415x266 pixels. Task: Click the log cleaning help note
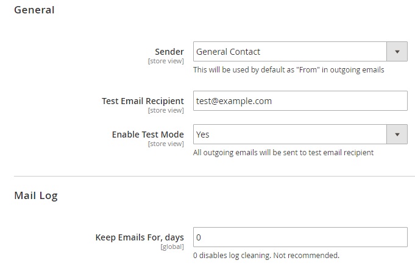coord(266,255)
